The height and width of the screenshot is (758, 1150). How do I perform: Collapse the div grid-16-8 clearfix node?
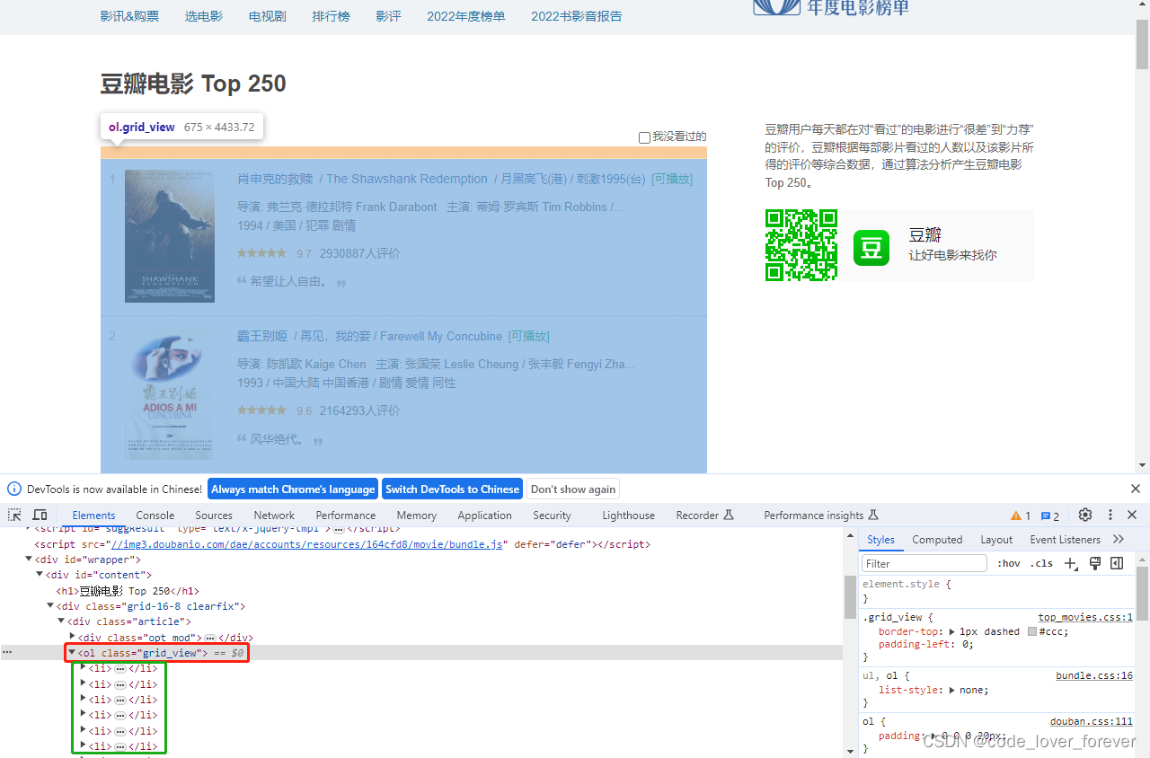[x=51, y=606]
